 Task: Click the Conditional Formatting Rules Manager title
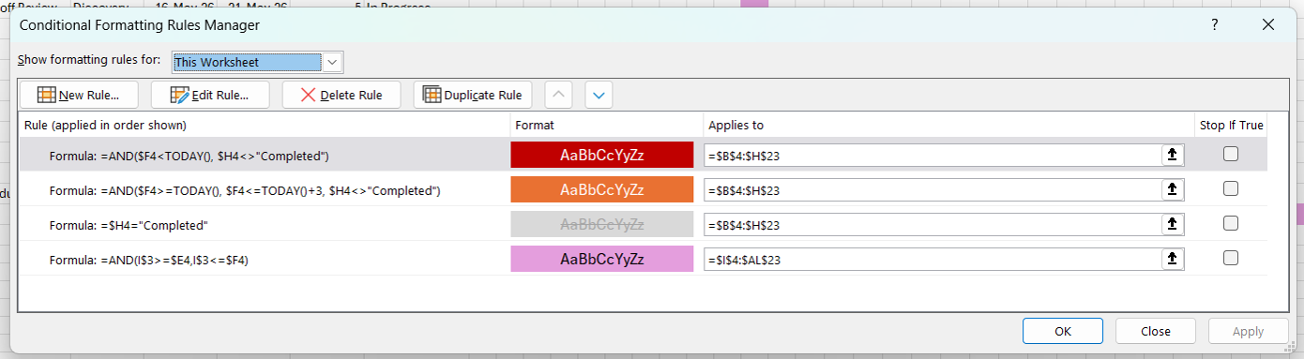140,25
